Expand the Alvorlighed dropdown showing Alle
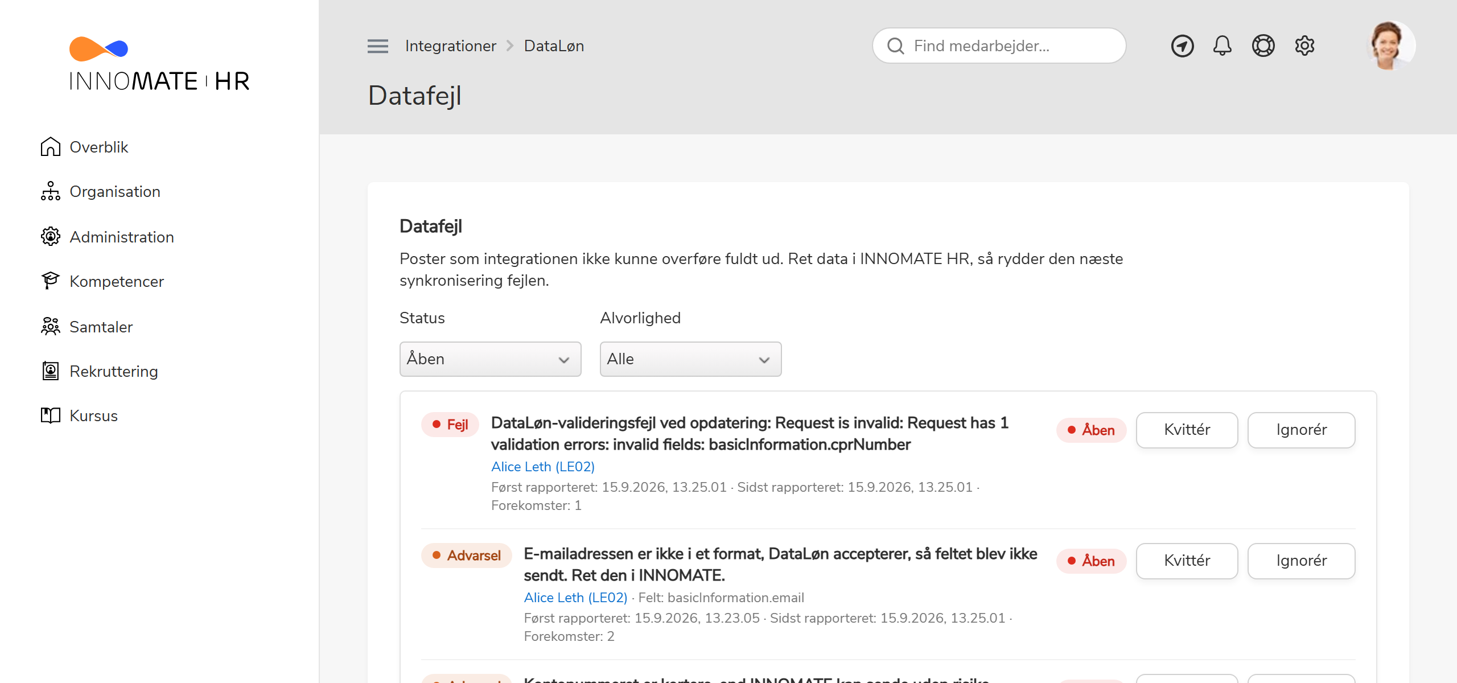The height and width of the screenshot is (683, 1457). [x=690, y=359]
